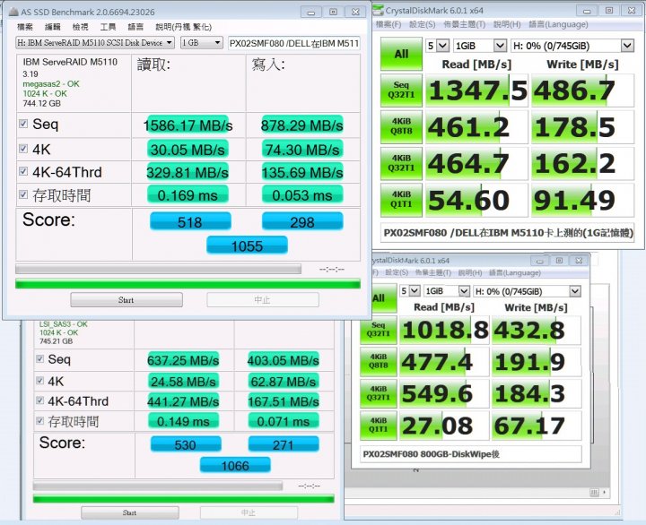
Task: Click PX02SMF080 800GB-DiskWipe comment field
Action: [x=471, y=454]
